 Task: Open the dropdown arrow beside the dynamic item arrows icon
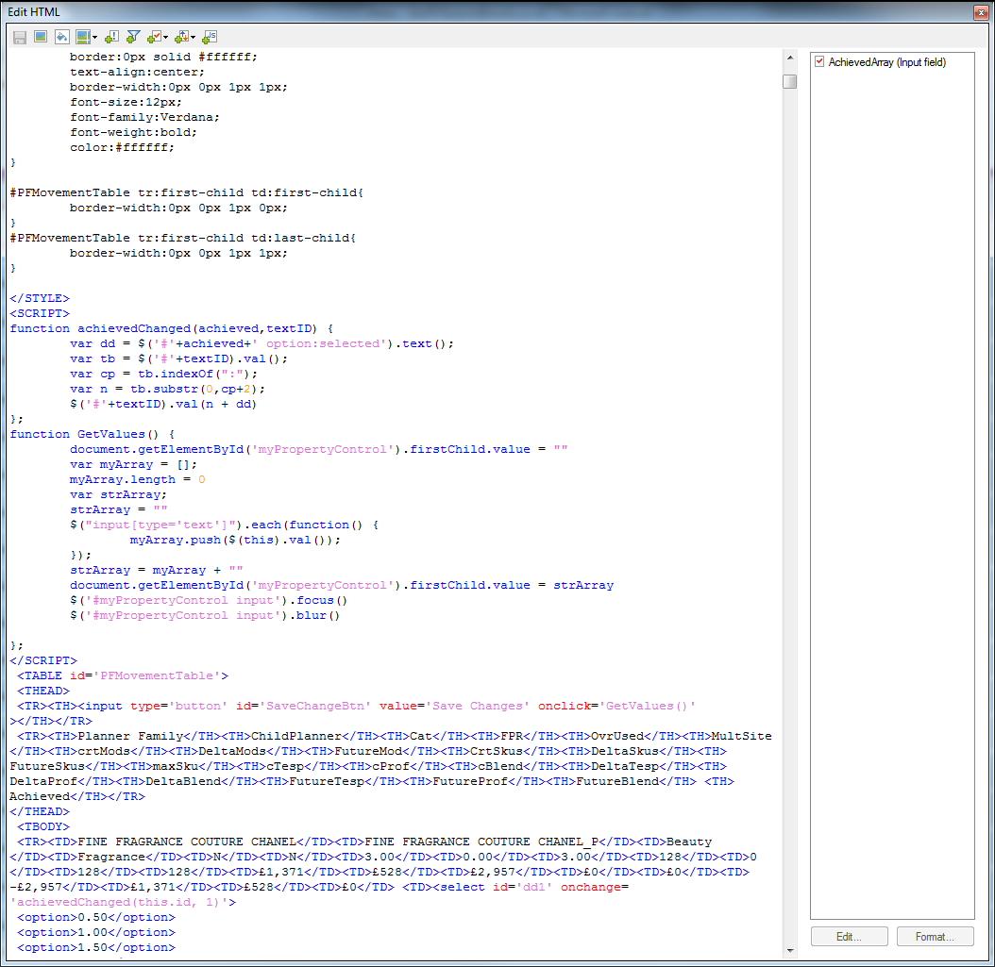(193, 38)
